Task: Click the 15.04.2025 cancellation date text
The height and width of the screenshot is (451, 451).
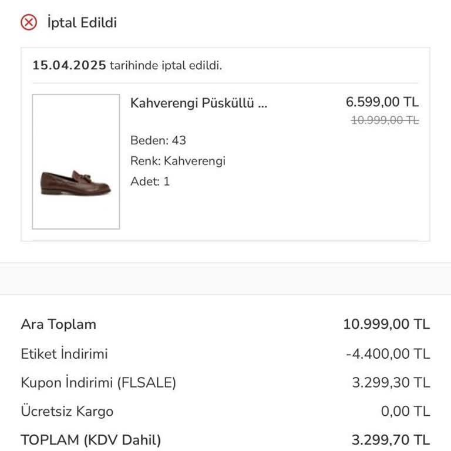Action: tap(69, 65)
